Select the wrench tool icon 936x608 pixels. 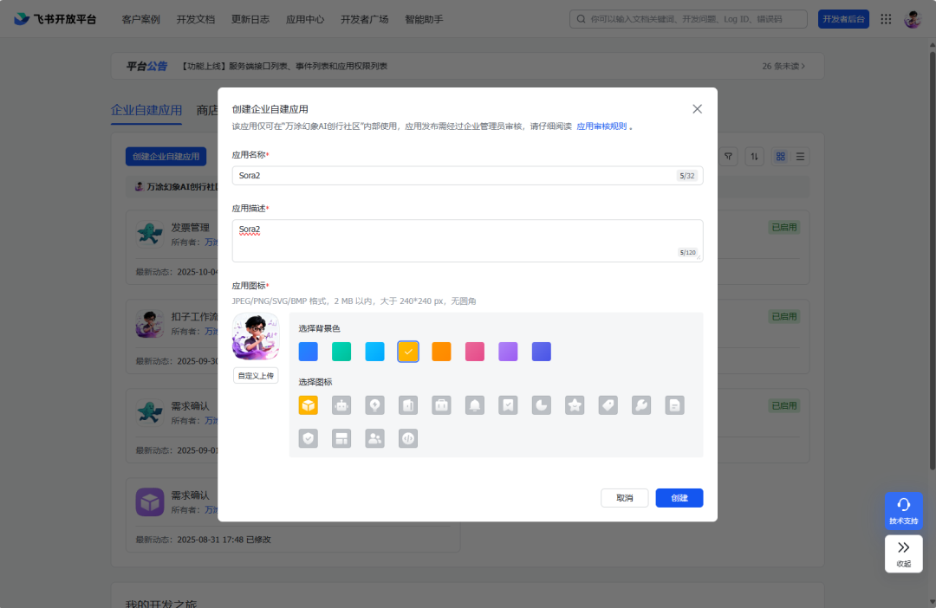tap(641, 405)
